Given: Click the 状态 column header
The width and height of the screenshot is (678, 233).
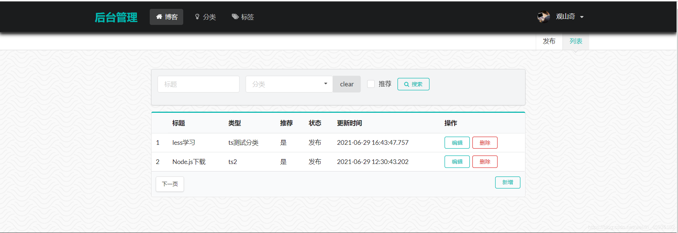Looking at the screenshot, I should click(315, 123).
